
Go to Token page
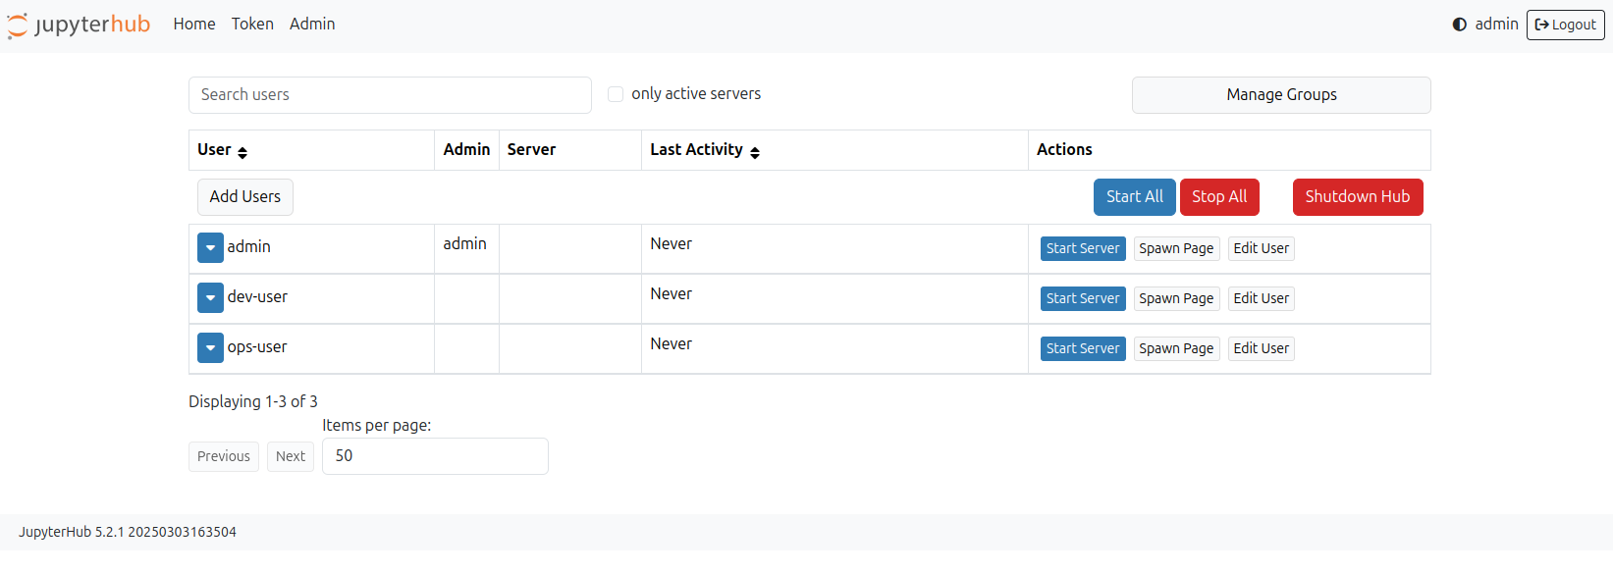252,25
